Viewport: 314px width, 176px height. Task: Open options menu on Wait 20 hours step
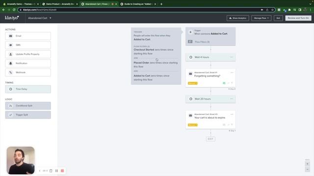[232, 99]
